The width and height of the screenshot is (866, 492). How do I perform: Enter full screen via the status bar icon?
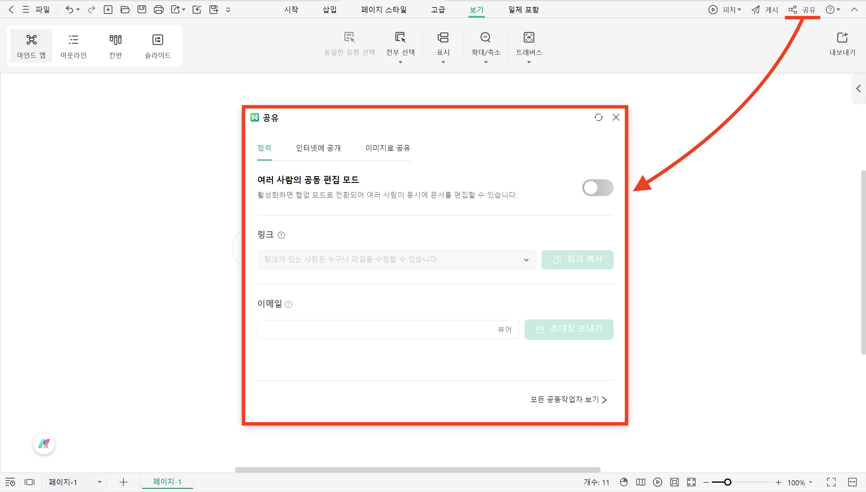tap(831, 482)
